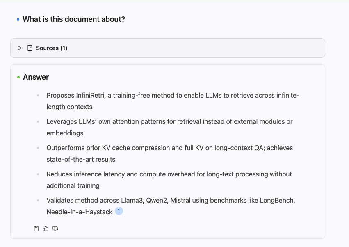Like the answer with thumbs up
The image size is (349, 247).
tap(46, 229)
